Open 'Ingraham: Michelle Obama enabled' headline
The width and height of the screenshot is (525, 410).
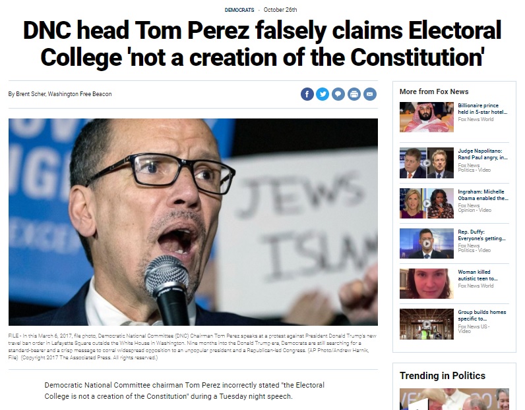point(483,195)
